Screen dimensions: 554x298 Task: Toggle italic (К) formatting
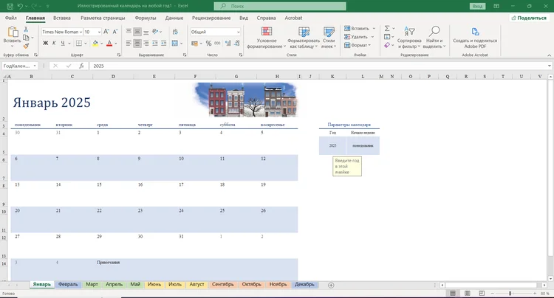[x=54, y=44]
